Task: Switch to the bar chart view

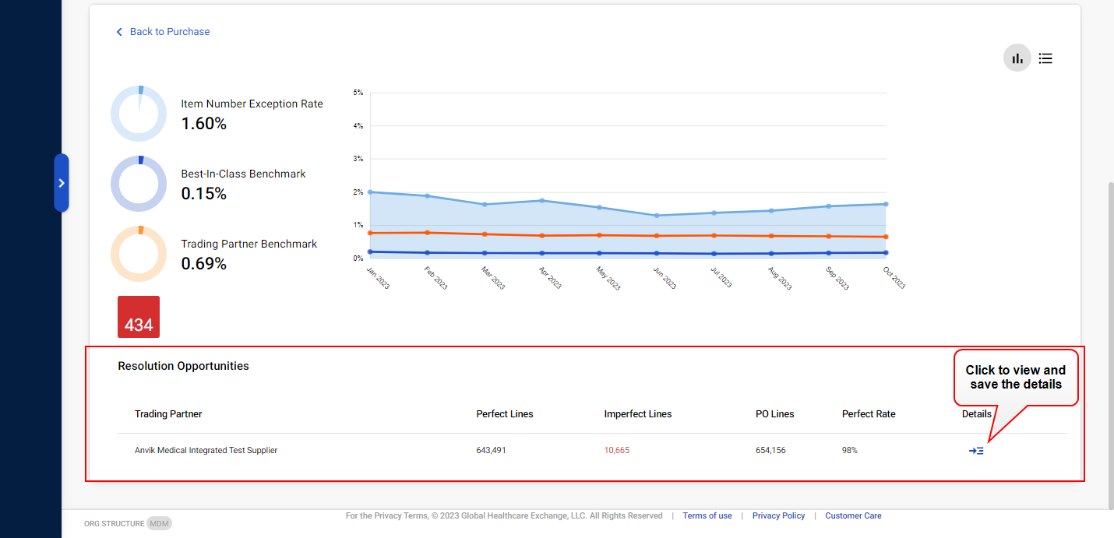Action: tap(1017, 58)
